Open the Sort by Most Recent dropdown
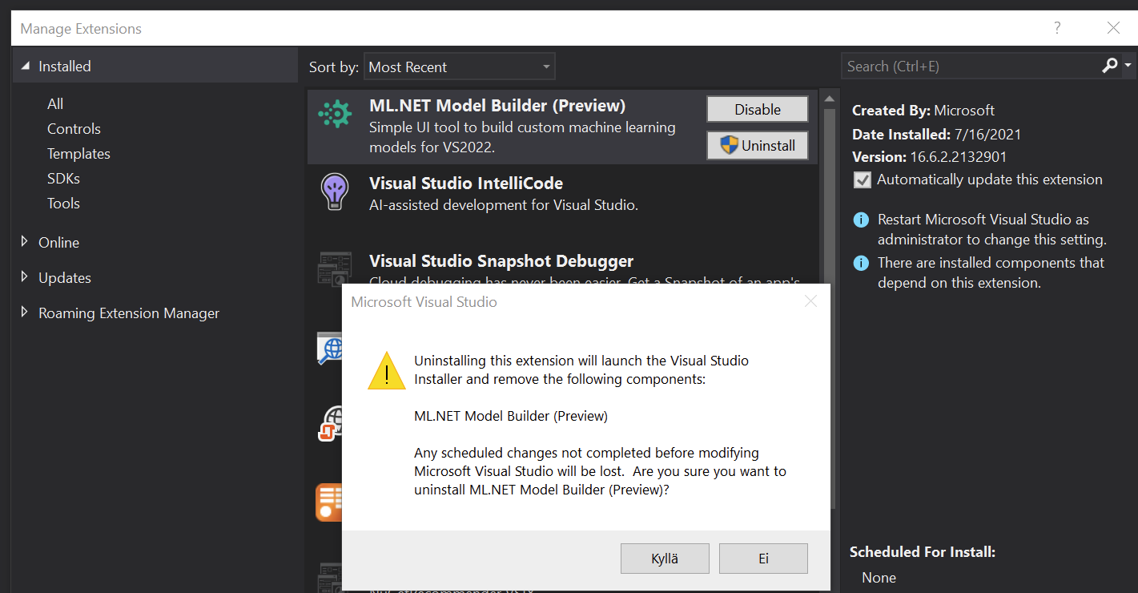Viewport: 1138px width, 593px height. (459, 66)
